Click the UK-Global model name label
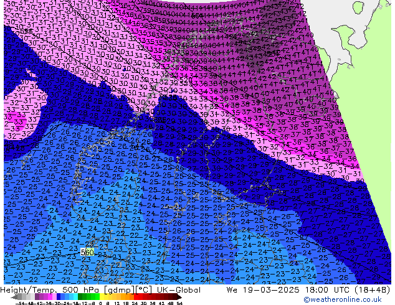395x305 pixels. pos(179,290)
